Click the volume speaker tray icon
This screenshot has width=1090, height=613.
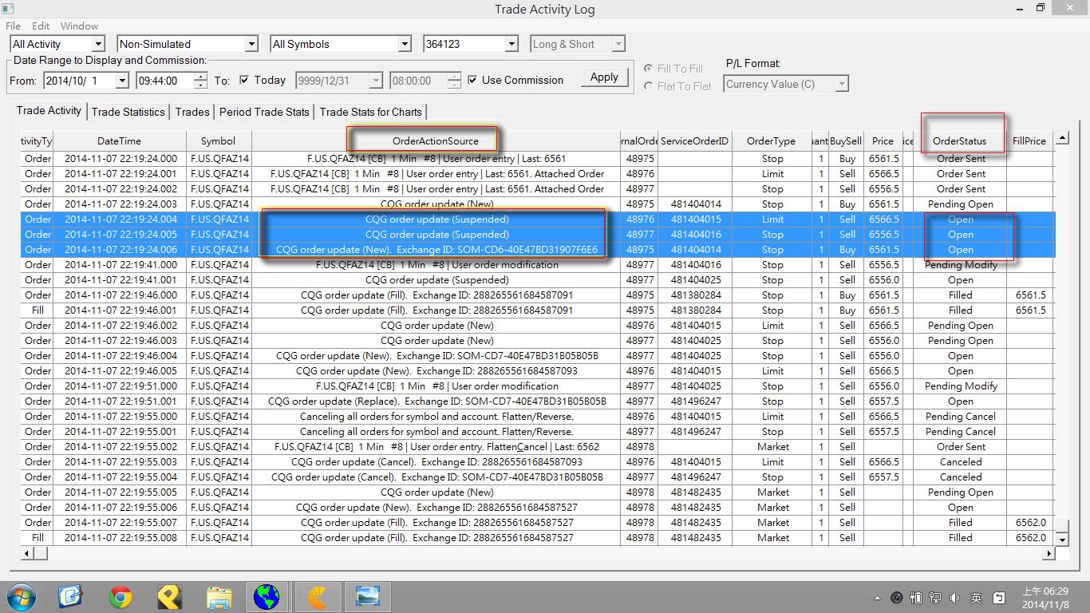(955, 598)
